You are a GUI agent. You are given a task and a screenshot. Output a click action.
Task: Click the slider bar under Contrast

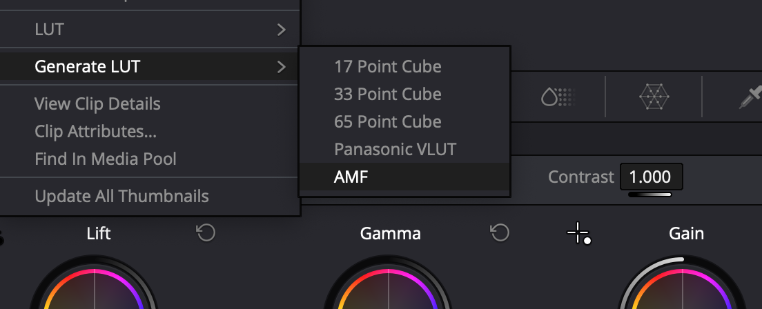click(x=650, y=195)
